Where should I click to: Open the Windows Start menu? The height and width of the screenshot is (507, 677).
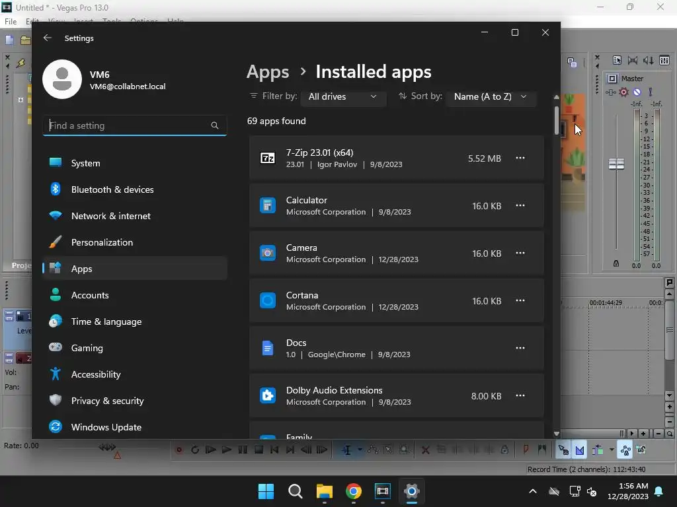click(266, 491)
